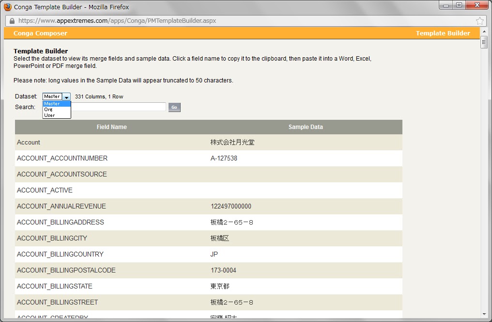Copy the Account field name

coord(29,142)
